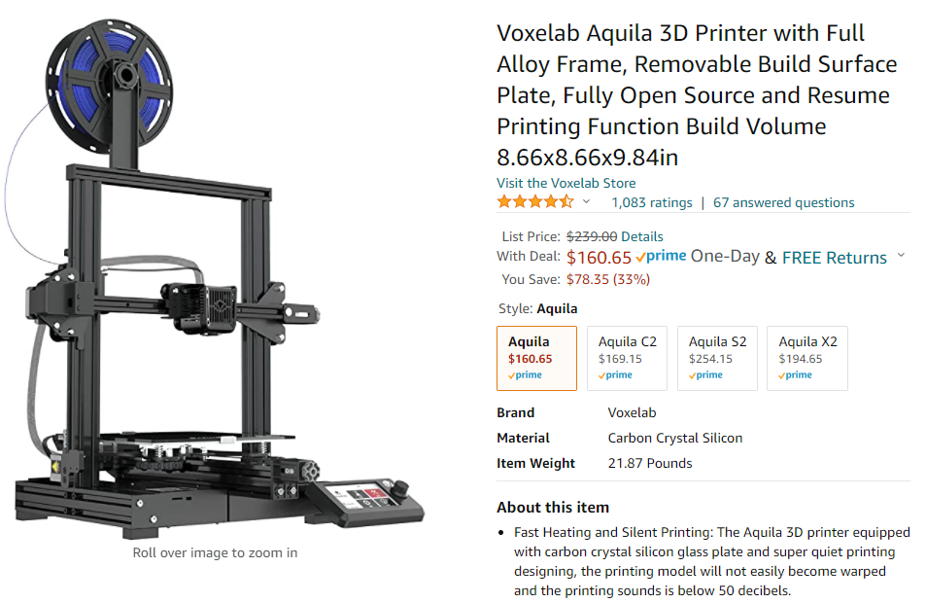Click the product title heading text

697,95
